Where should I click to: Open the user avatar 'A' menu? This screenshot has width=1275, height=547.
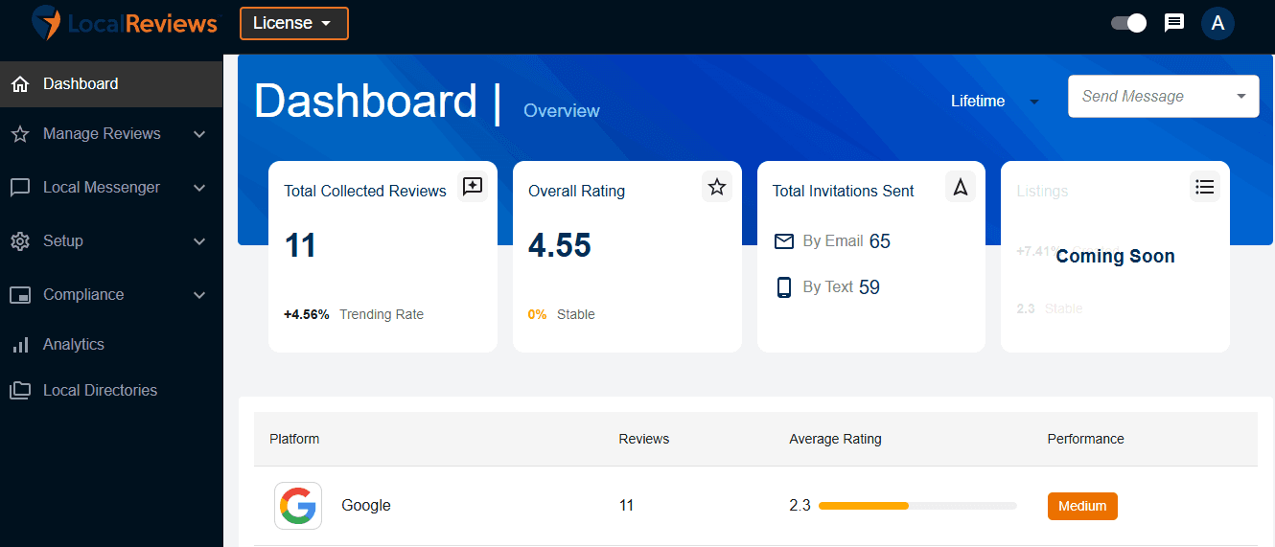coord(1217,23)
